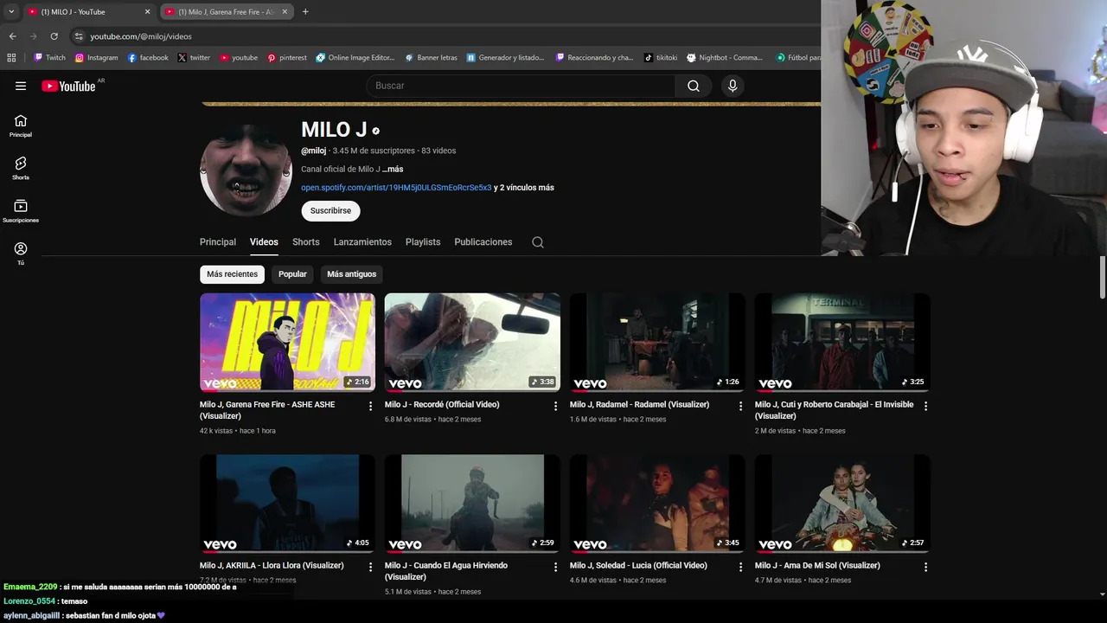
Task: Open Milo J, Radamel - Radamel title
Action: 639,405
